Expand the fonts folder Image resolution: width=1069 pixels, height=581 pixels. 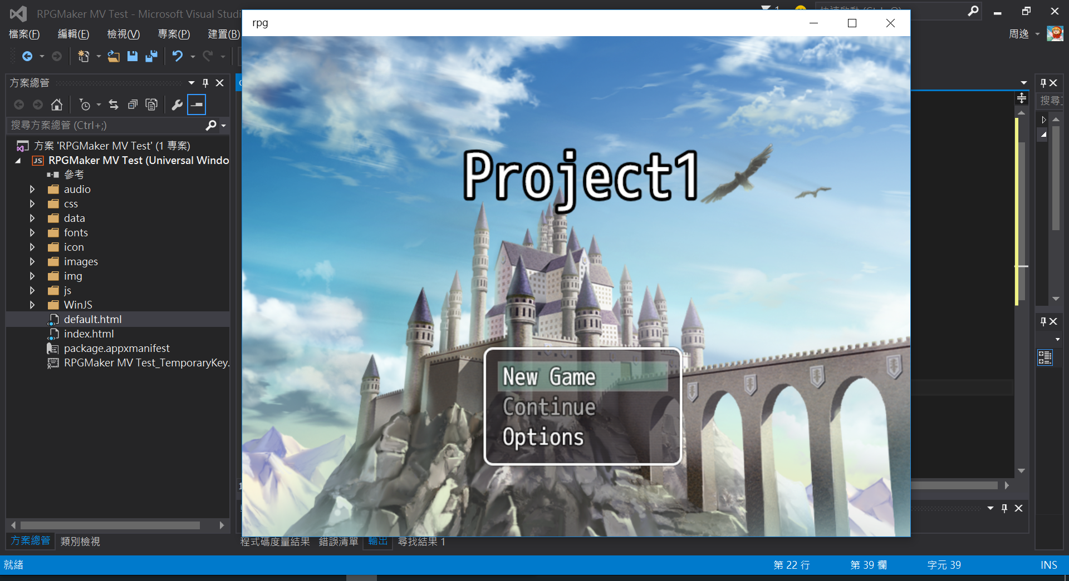click(32, 233)
